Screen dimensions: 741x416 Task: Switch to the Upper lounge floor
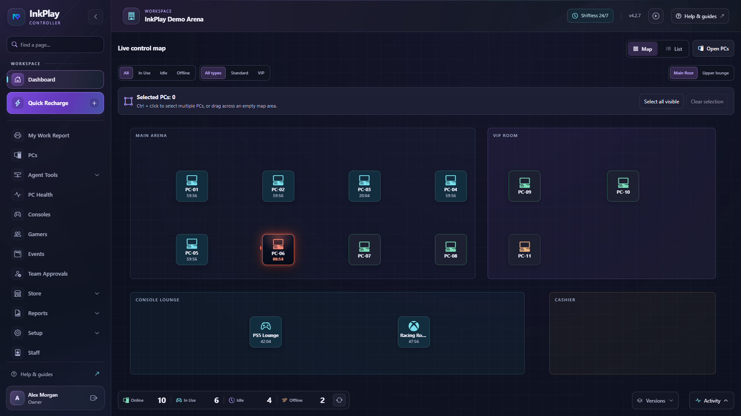pos(715,73)
